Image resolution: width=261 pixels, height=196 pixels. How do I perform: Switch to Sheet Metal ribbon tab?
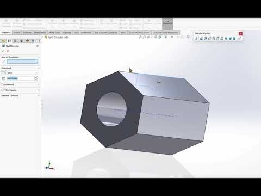(x=40, y=33)
